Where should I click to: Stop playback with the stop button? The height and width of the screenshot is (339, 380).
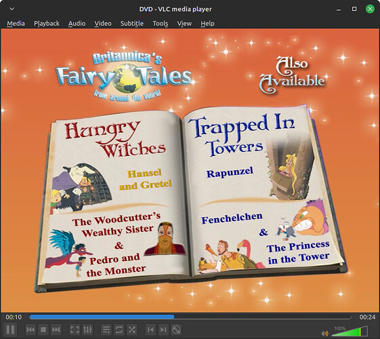[x=43, y=330]
